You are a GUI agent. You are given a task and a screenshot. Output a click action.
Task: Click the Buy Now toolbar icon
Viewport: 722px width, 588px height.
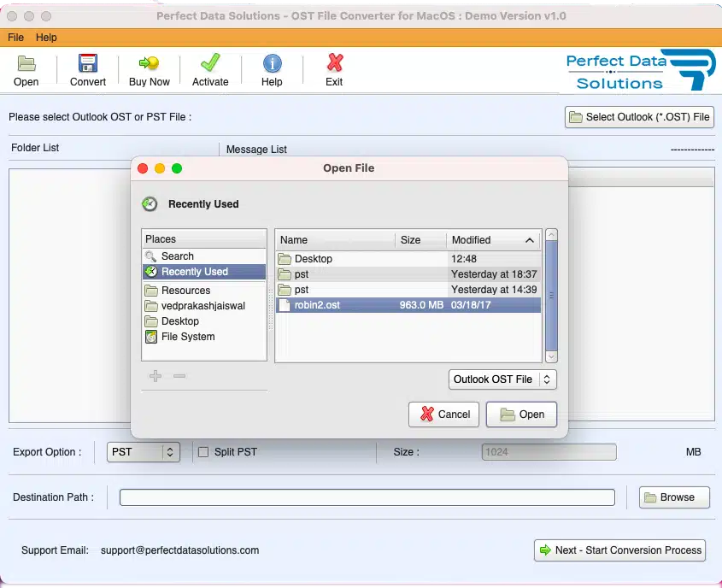coord(150,62)
